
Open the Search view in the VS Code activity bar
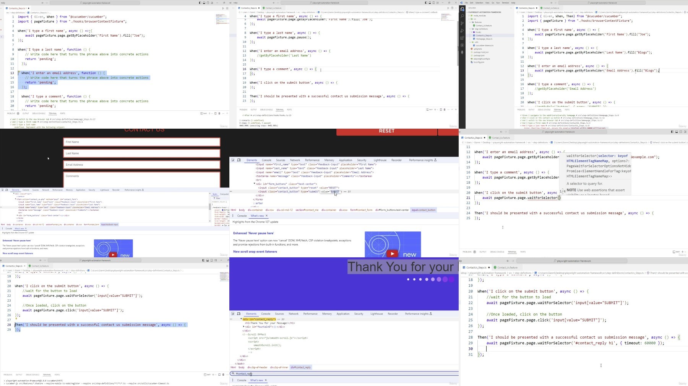pyautogui.click(x=462, y=16)
